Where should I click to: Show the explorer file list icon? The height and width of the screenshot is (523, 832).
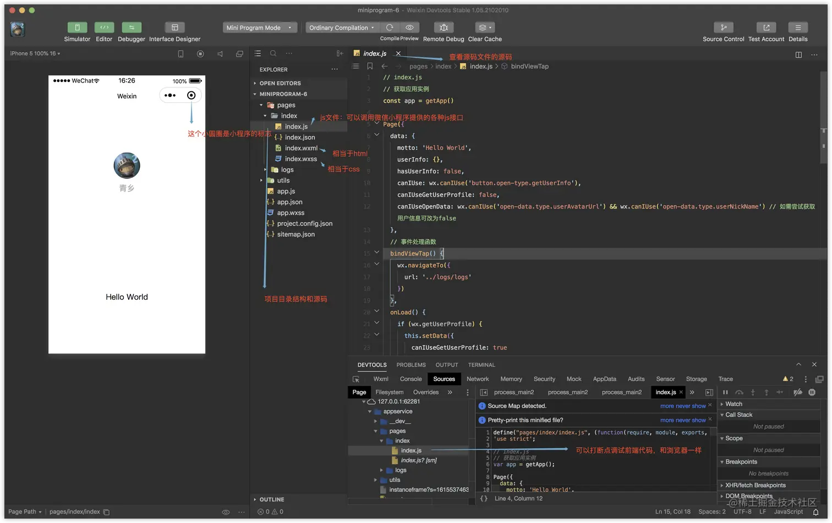pos(258,53)
